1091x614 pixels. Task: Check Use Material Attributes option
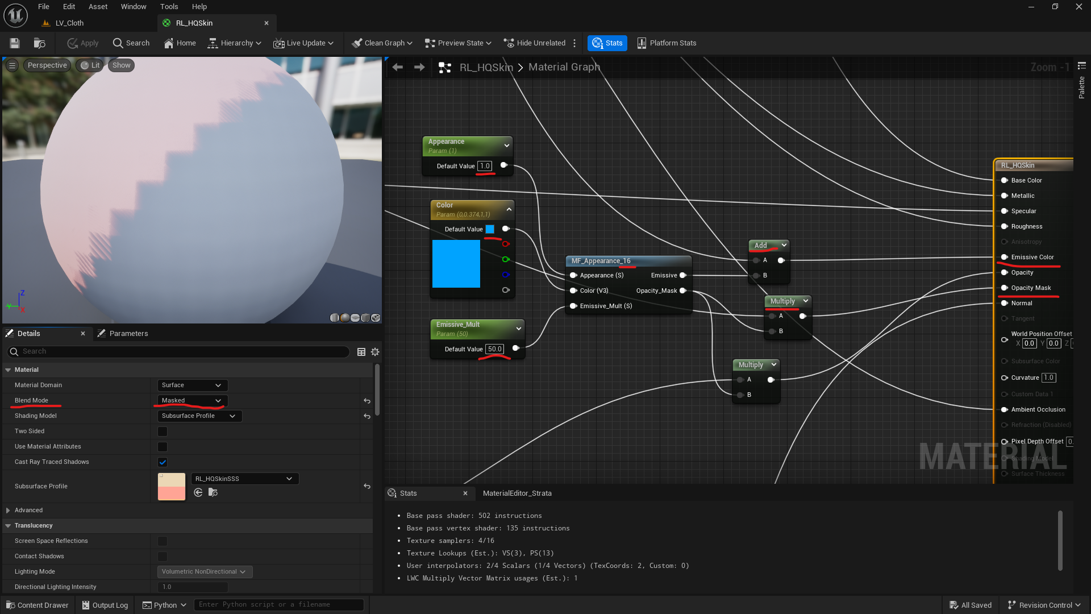coord(163,447)
